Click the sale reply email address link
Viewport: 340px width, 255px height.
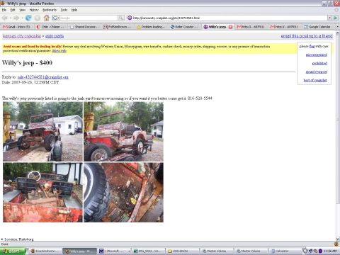43,77
